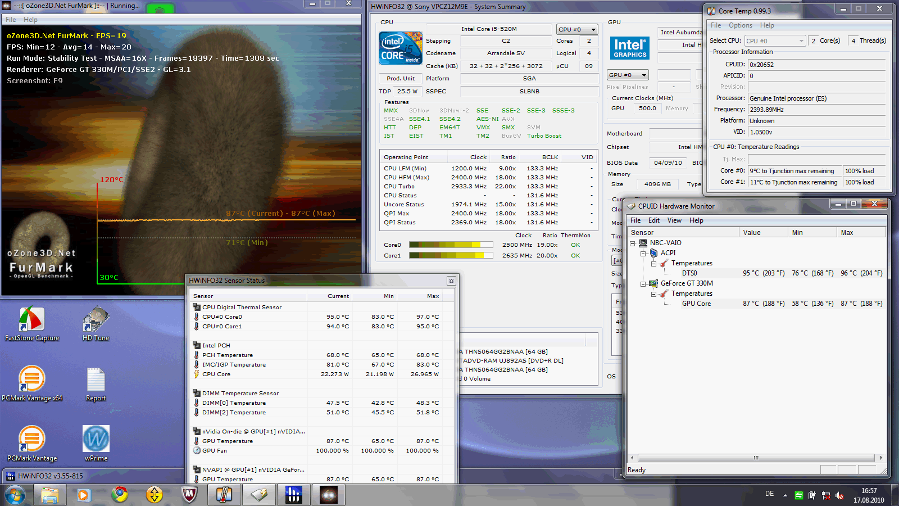Open the HD Tune desktop icon
899x506 pixels.
coord(96,324)
